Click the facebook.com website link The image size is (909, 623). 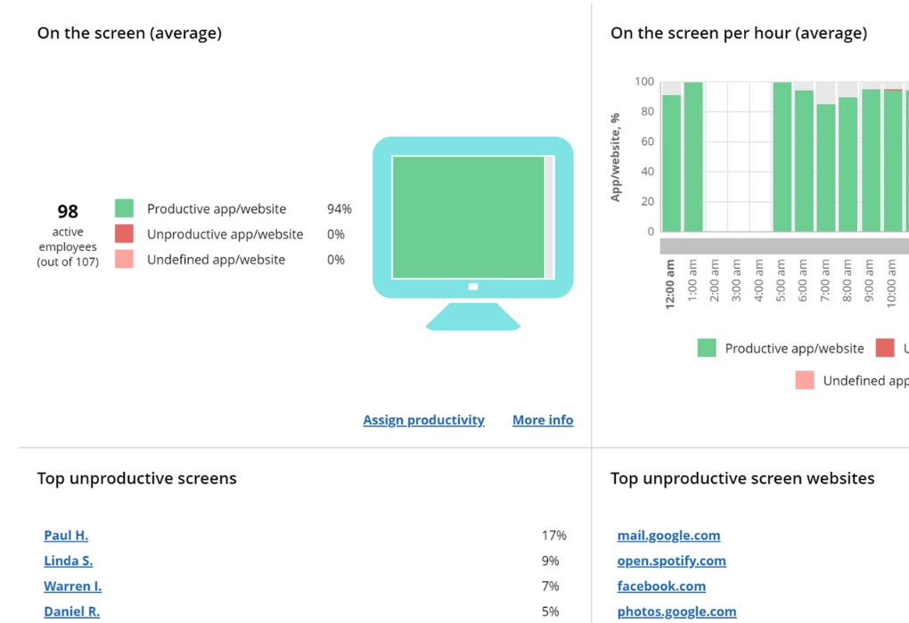click(661, 587)
